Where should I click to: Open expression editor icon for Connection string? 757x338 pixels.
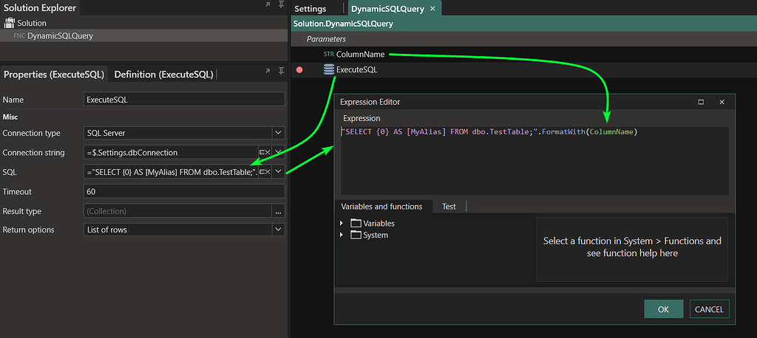pos(264,153)
